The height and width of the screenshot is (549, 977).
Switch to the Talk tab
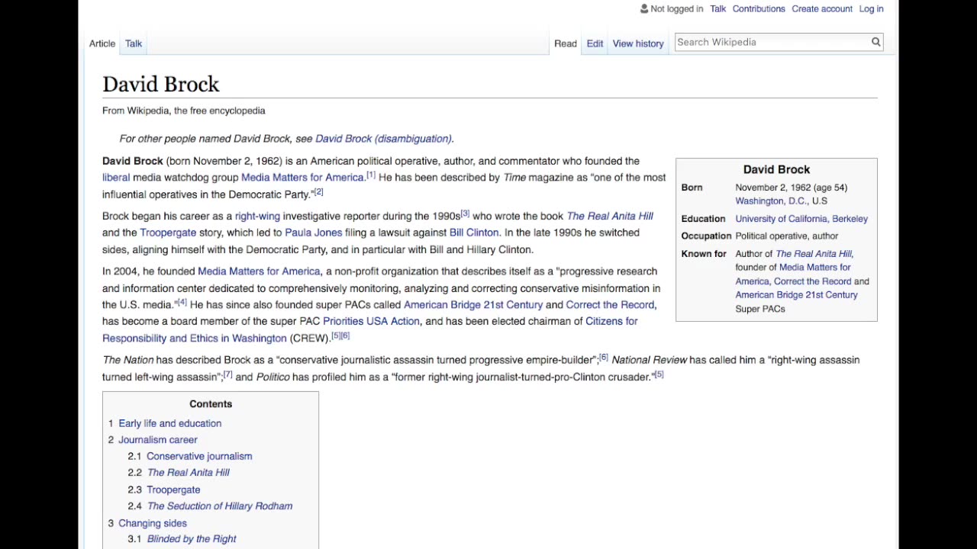pos(134,43)
